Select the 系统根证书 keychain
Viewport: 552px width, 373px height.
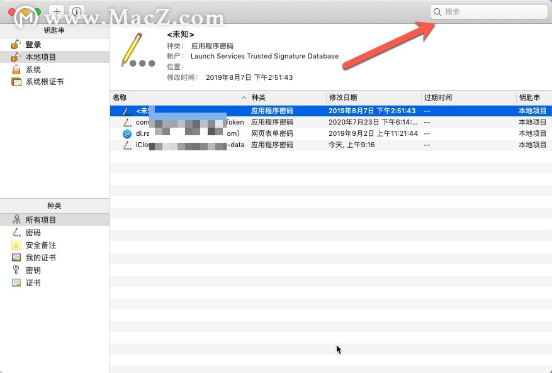pos(55,82)
